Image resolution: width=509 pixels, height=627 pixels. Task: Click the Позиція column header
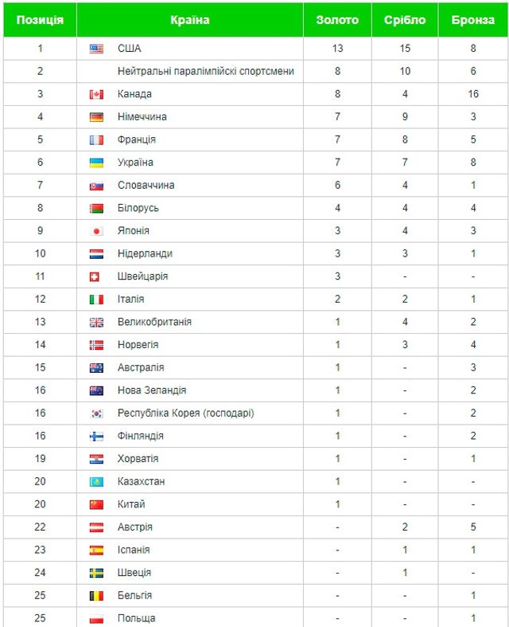click(x=40, y=20)
